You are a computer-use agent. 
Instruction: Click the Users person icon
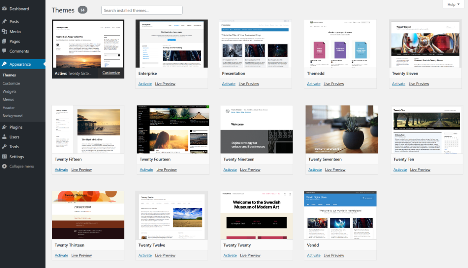pos(4,137)
